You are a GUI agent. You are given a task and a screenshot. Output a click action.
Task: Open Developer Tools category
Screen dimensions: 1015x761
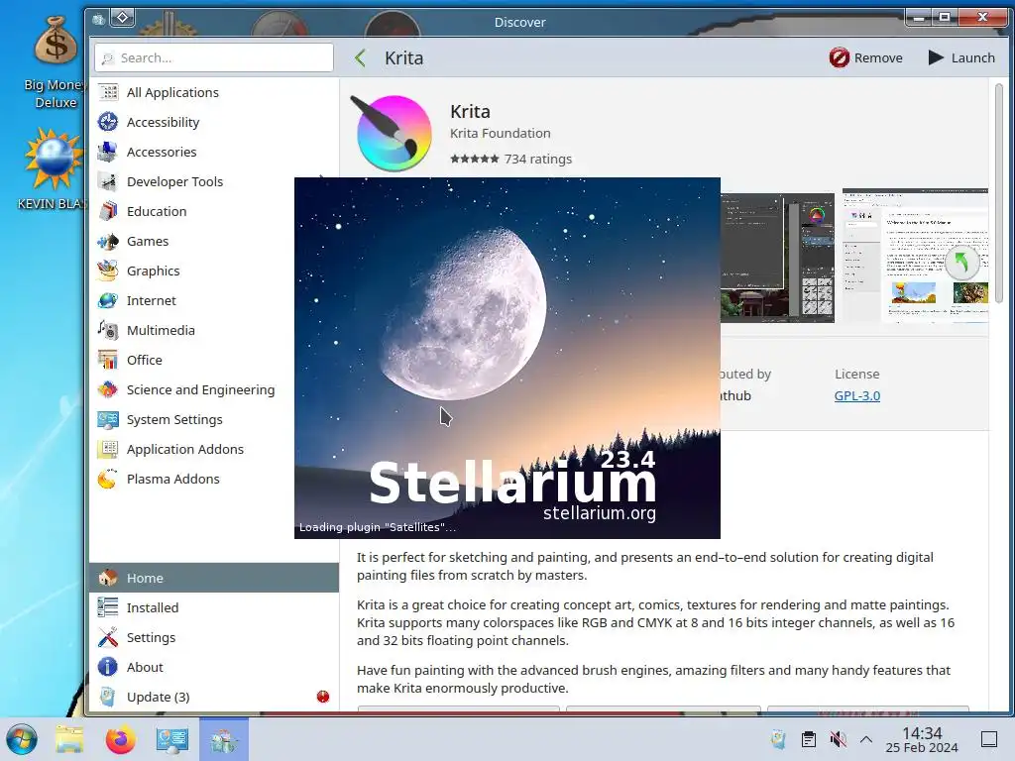coord(214,182)
